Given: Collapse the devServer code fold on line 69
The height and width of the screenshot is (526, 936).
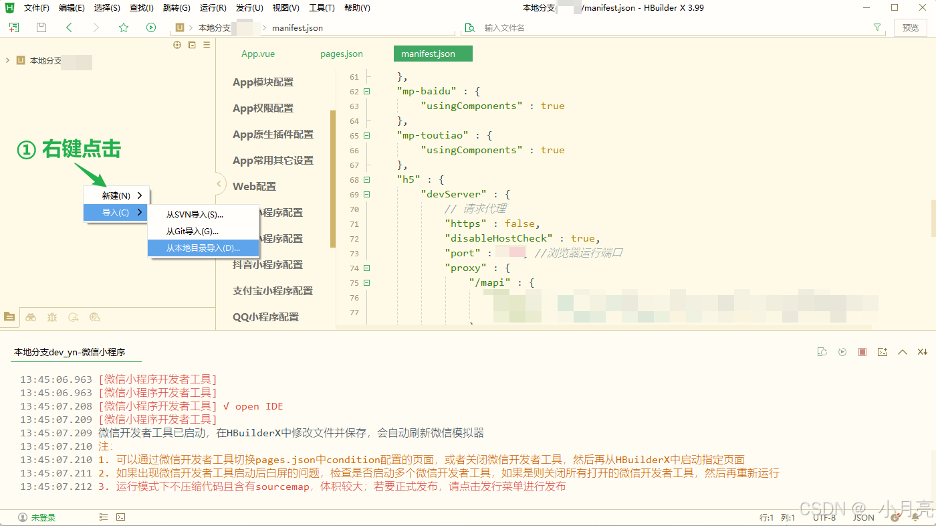Looking at the screenshot, I should coord(366,194).
